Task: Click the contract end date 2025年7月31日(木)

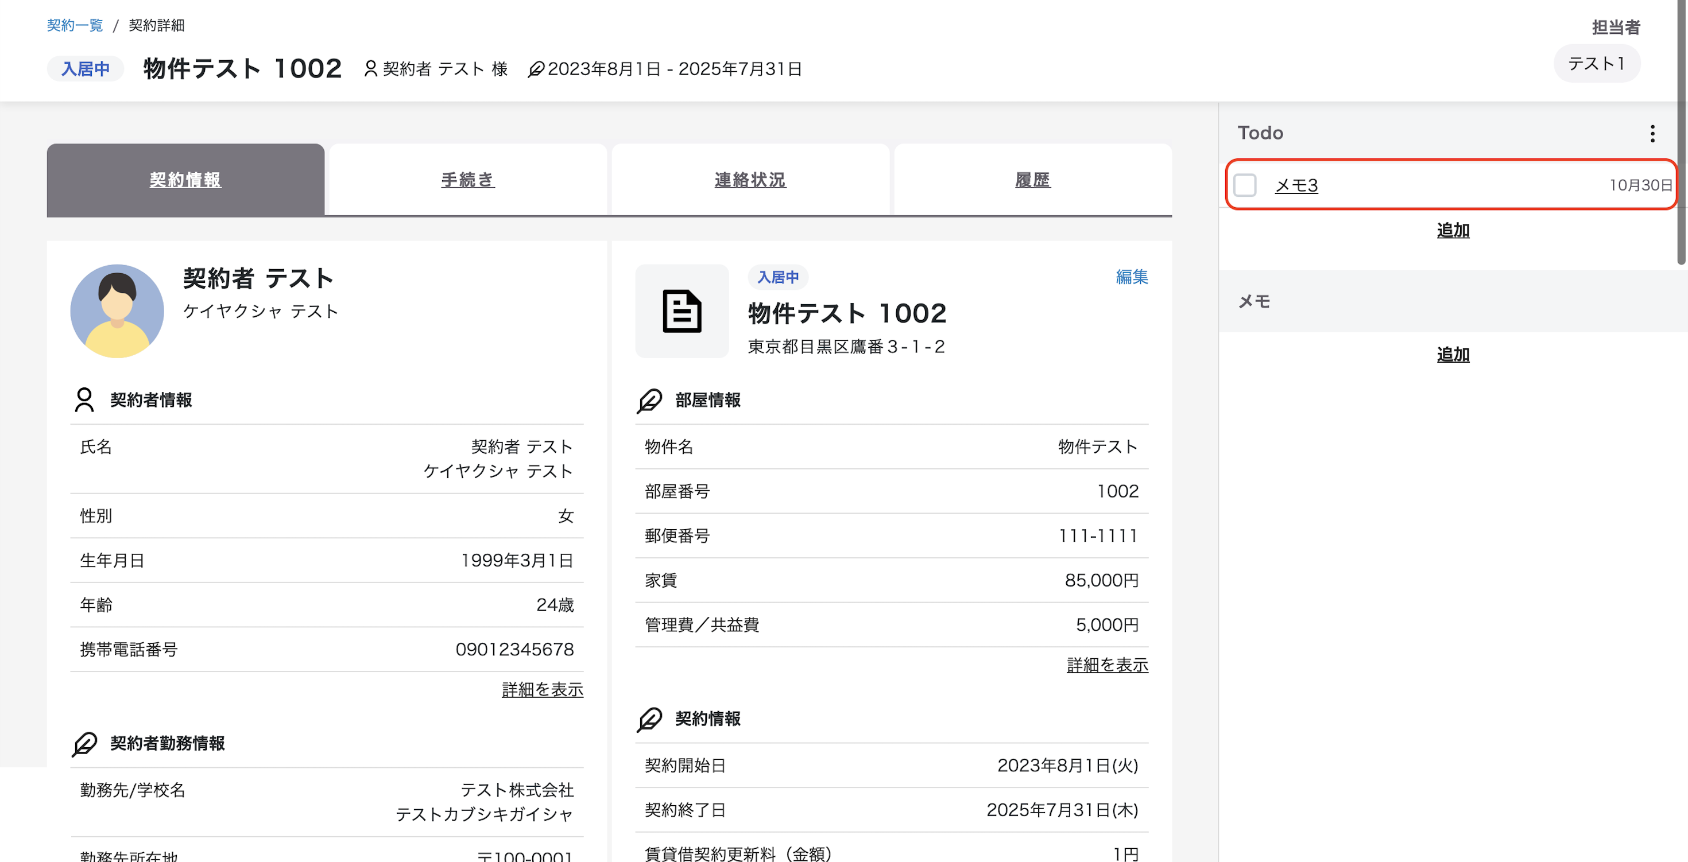Action: coord(1062,810)
